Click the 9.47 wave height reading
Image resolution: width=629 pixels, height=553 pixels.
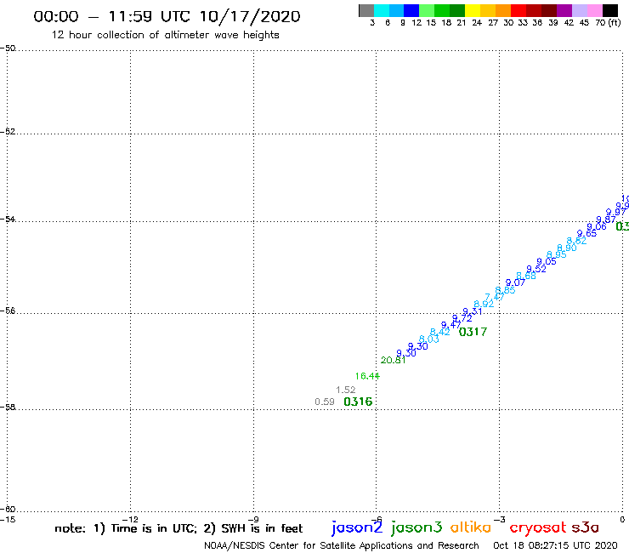450,325
